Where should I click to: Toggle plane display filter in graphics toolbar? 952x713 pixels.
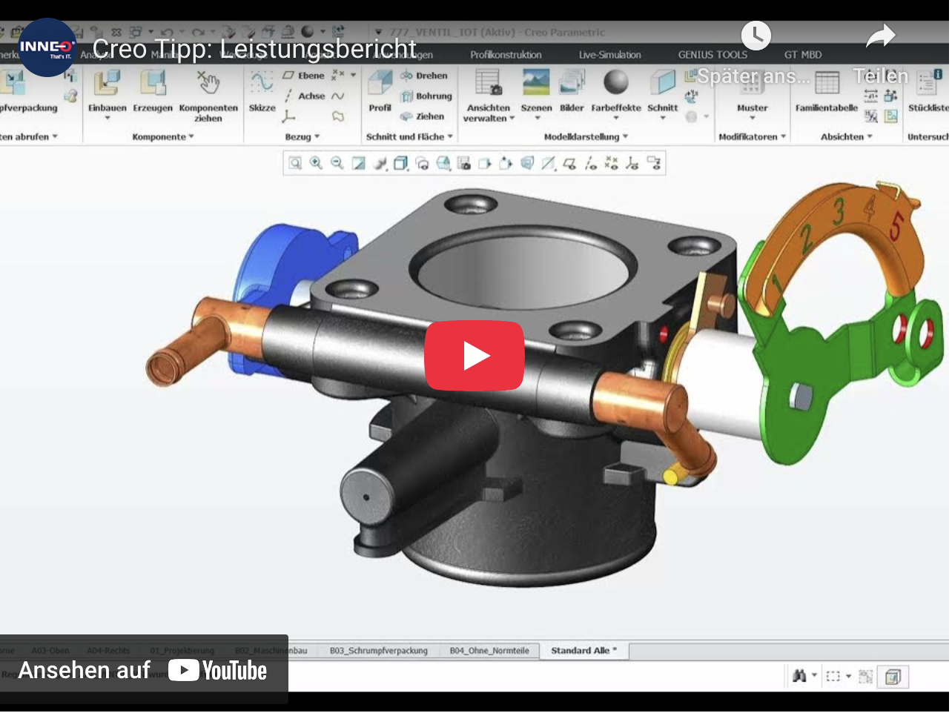569,163
